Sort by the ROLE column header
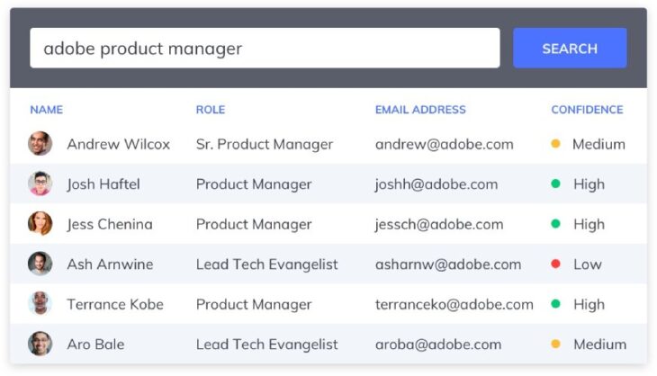Image resolution: width=657 pixels, height=376 pixels. [211, 110]
